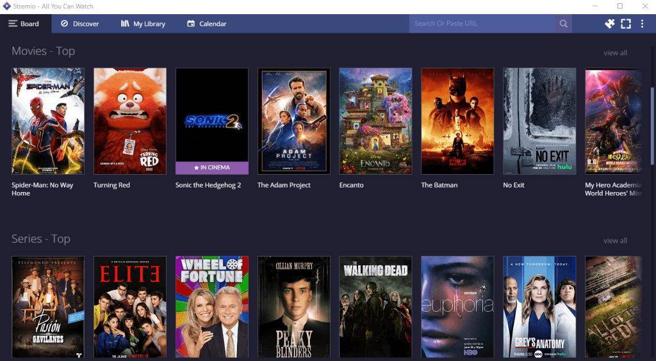
Task: Open the Pasión de Gavilanes series poster
Action: click(48, 307)
